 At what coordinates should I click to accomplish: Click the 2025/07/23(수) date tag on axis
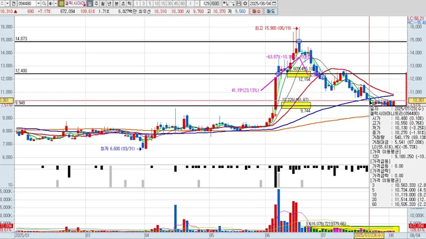(369, 235)
